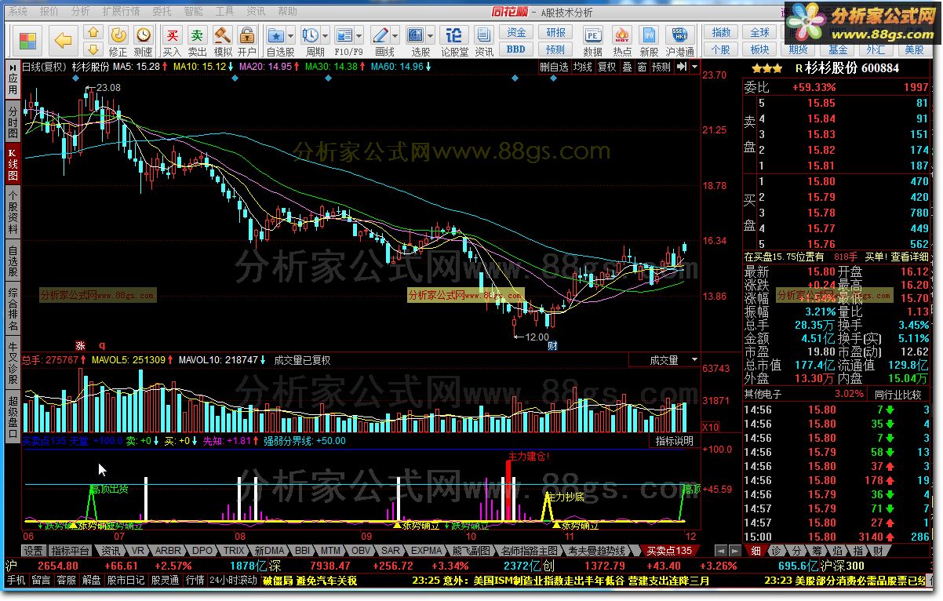Expand the 周期 dropdown arrow
Viewport: 943px width, 601px height.
pyautogui.click(x=325, y=36)
